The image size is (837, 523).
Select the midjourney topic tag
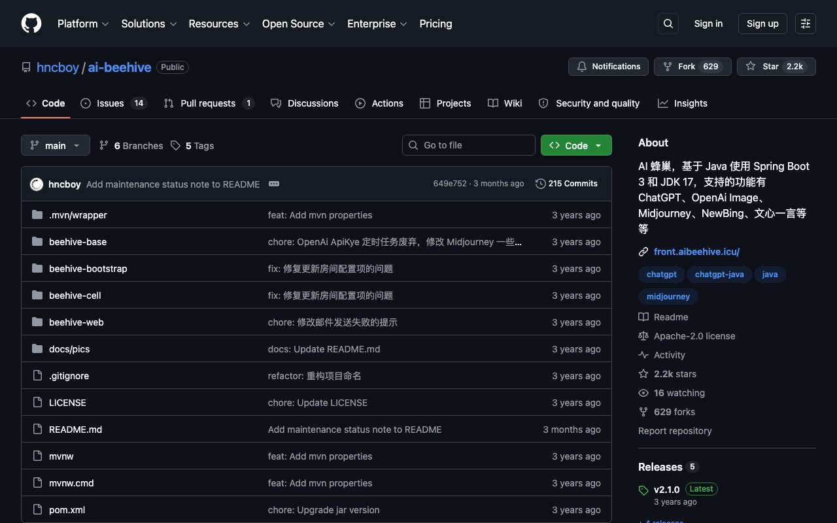[668, 297]
